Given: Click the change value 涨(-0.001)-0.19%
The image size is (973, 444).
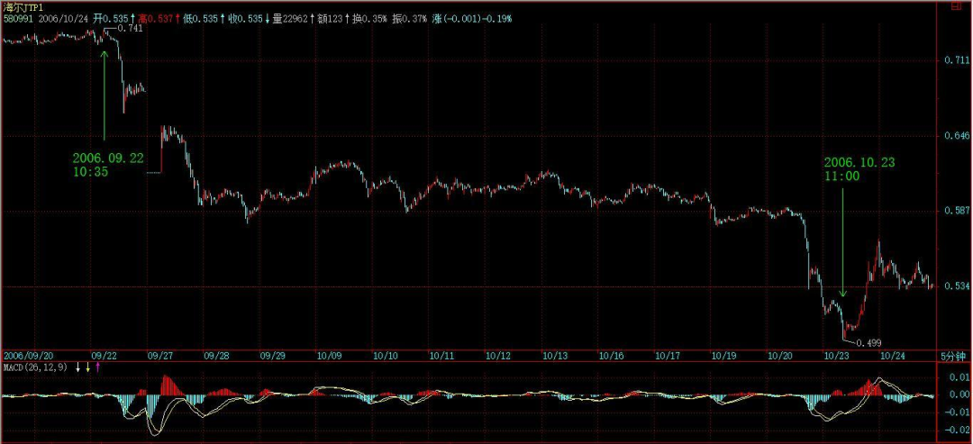Looking at the screenshot, I should [471, 19].
